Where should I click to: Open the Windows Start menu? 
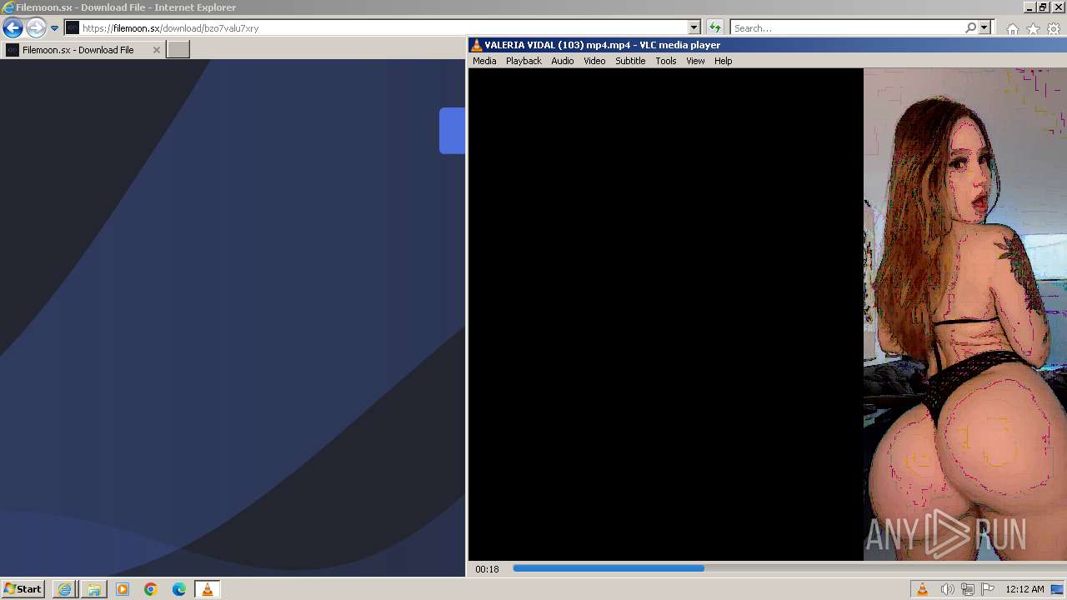coord(23,589)
